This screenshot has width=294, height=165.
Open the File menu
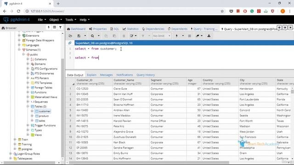tap(42, 20)
